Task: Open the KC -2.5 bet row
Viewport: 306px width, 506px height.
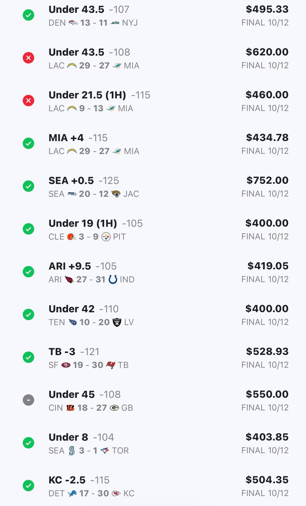Action: click(x=67, y=480)
